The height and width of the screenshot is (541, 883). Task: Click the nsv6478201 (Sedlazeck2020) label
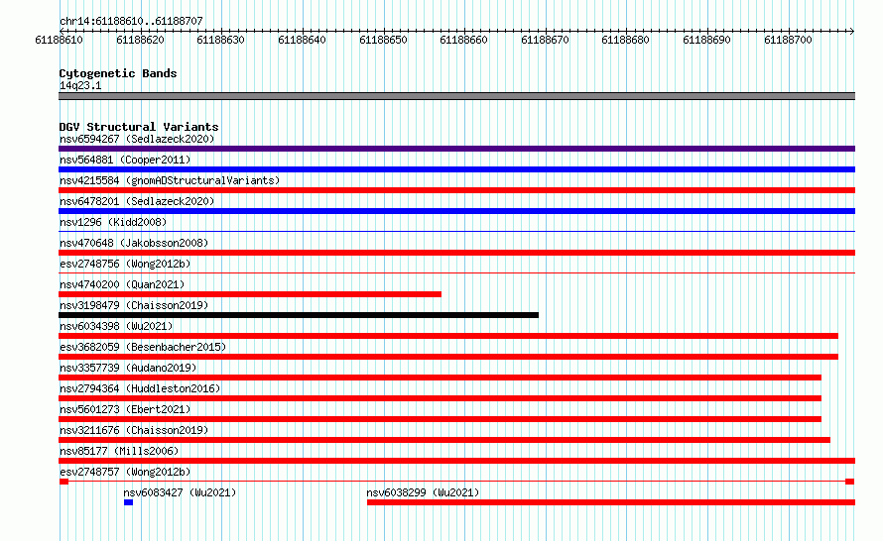[x=137, y=201]
